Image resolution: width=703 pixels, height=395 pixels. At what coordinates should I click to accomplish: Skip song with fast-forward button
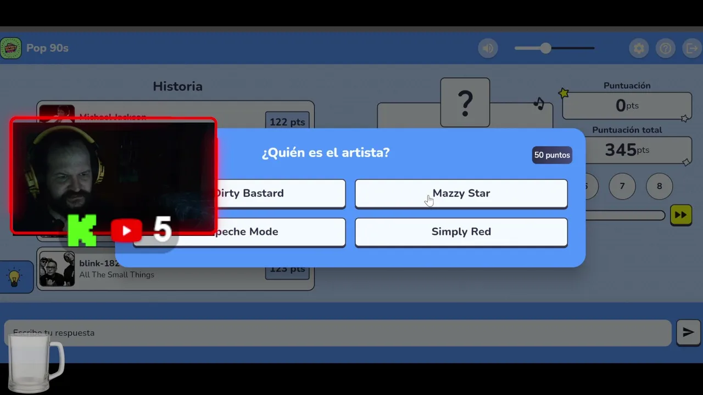[680, 215]
